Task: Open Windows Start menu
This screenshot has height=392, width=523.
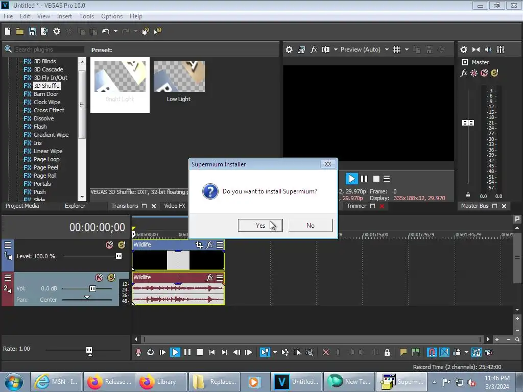Action: point(14,382)
